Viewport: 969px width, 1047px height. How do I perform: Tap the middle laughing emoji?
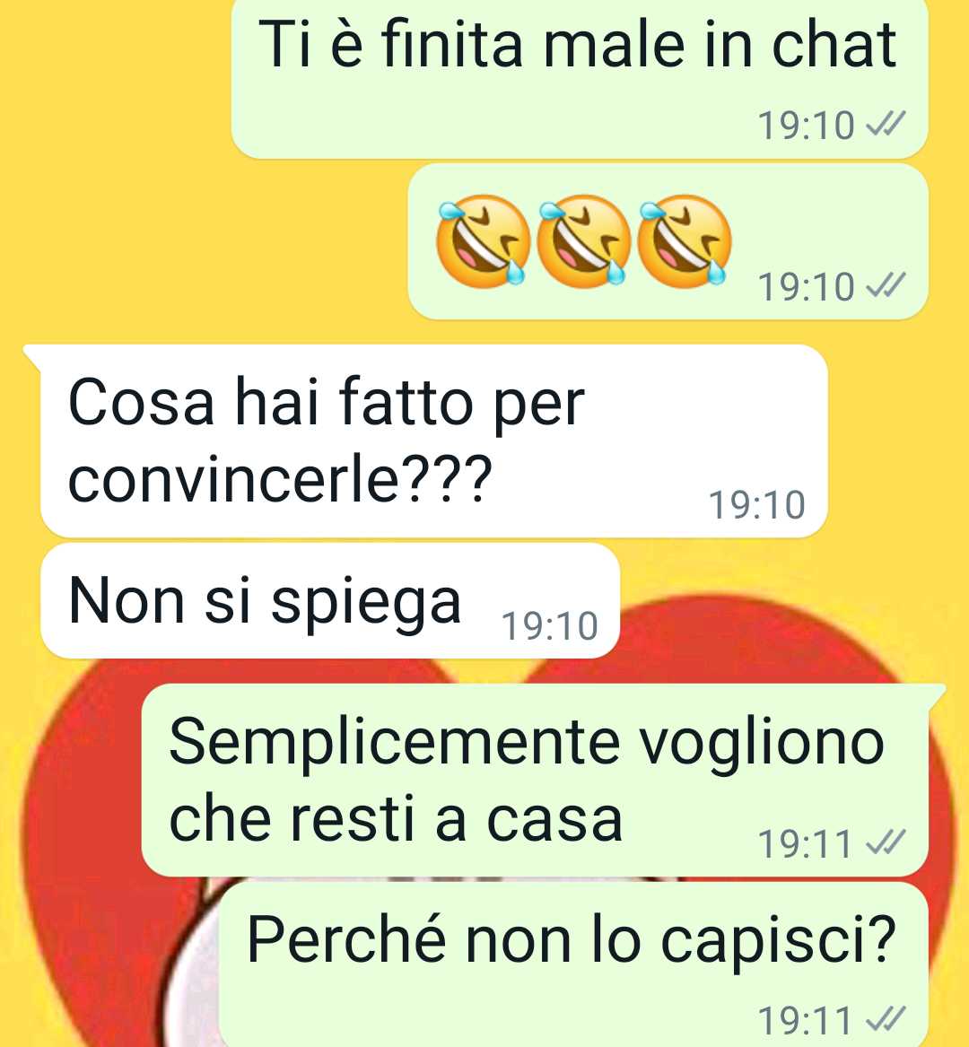pyautogui.click(x=583, y=241)
